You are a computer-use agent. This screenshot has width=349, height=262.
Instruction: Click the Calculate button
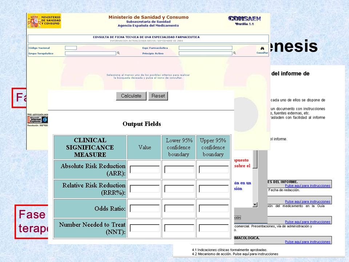pyautogui.click(x=131, y=96)
